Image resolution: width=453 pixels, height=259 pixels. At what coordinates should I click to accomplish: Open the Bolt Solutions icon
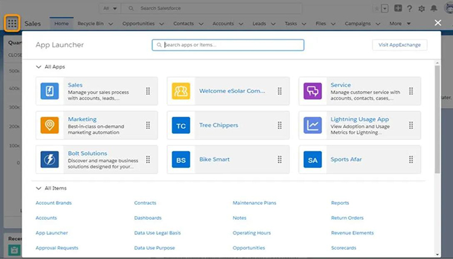coord(50,160)
